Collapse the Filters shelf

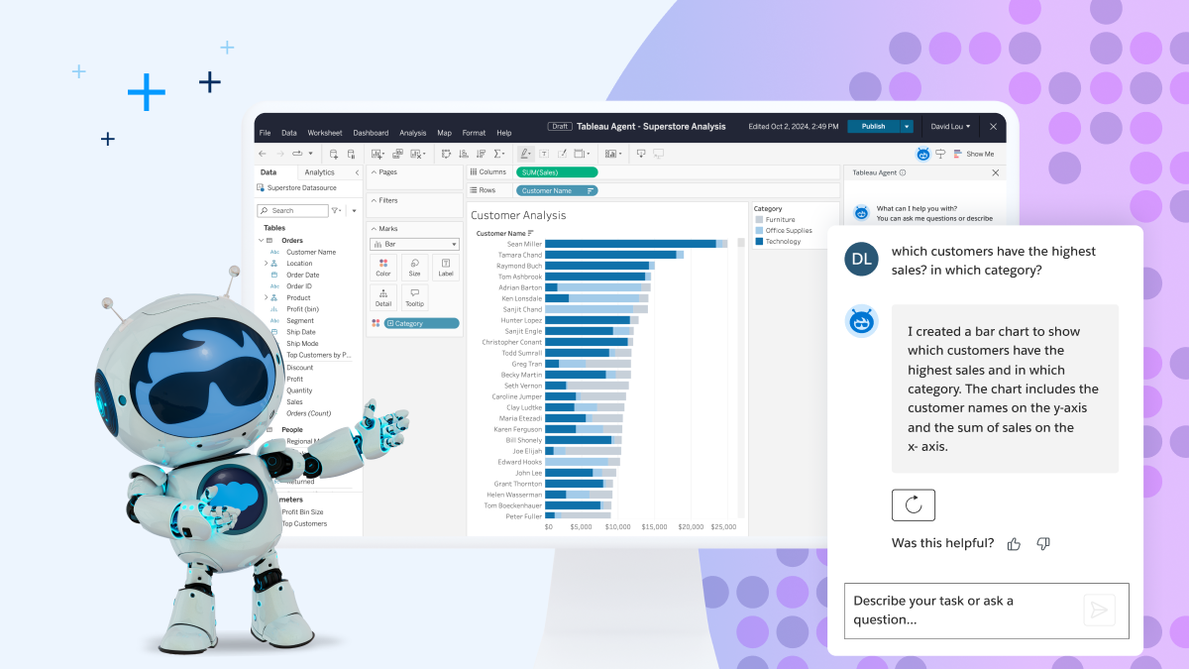click(372, 200)
